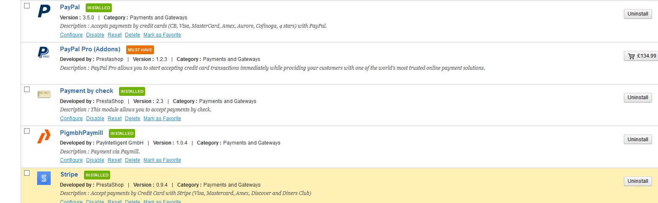Open the Stripe module title
658x203 pixels.
point(69,174)
